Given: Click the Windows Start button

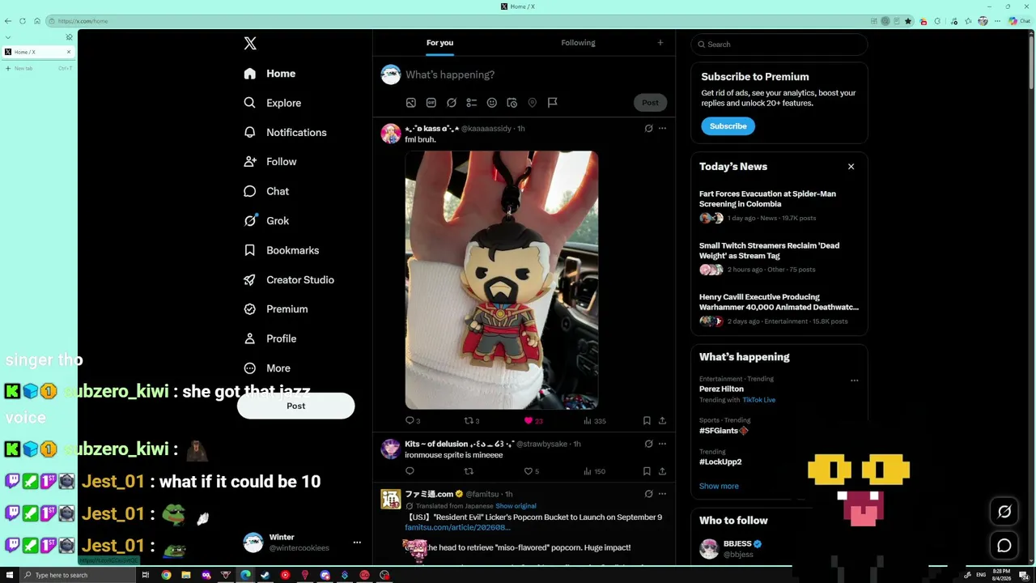Looking at the screenshot, I should [x=8, y=575].
